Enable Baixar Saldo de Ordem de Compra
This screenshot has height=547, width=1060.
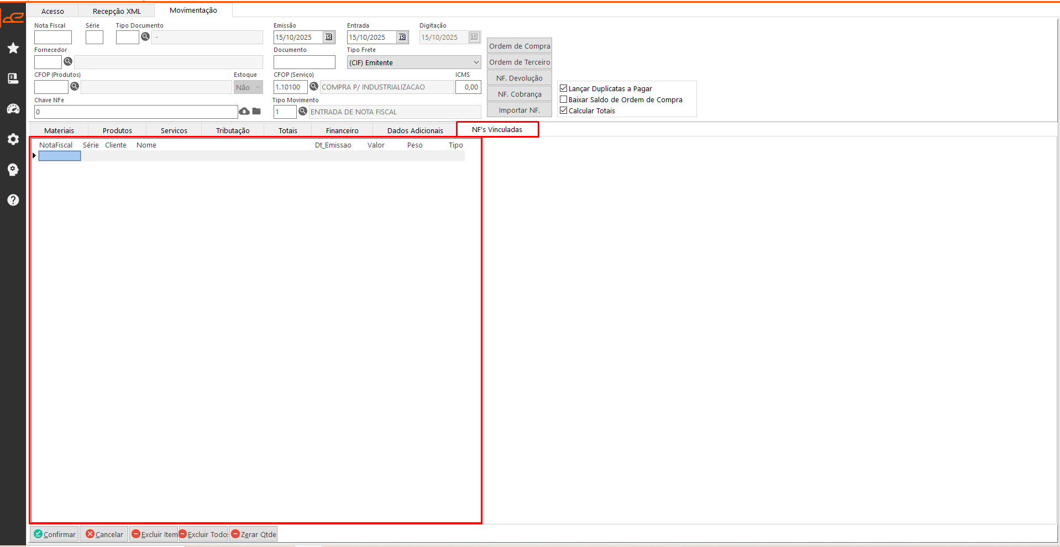pos(564,99)
